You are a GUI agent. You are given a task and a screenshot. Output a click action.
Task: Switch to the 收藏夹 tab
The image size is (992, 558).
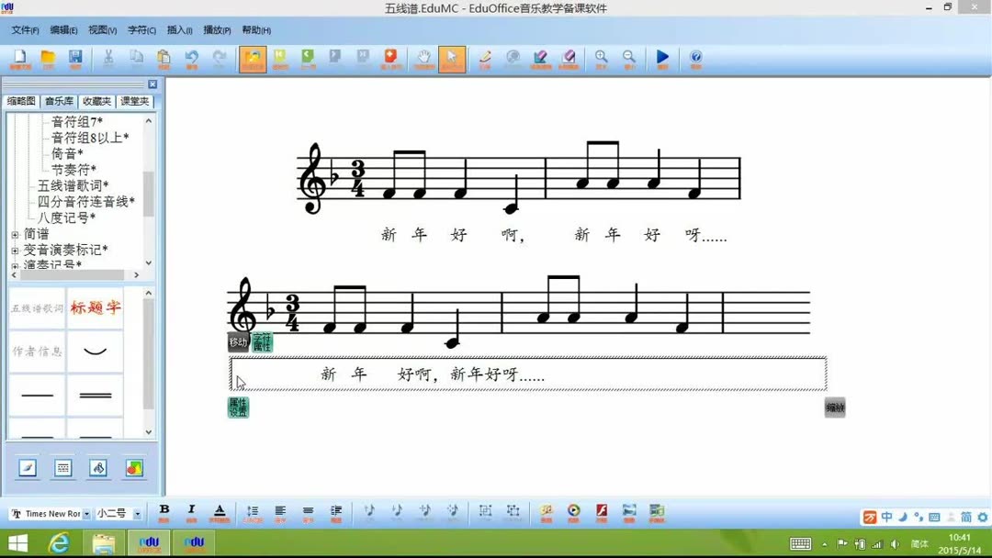(96, 101)
